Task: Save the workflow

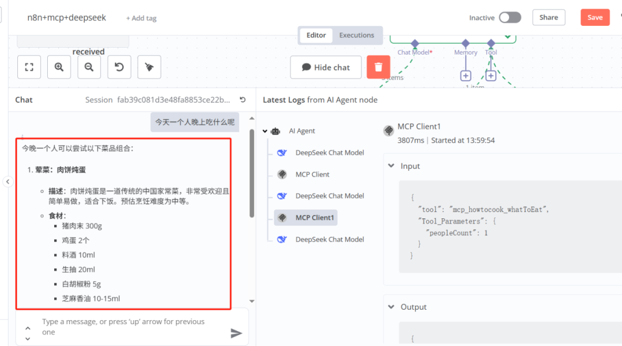Action: click(595, 17)
